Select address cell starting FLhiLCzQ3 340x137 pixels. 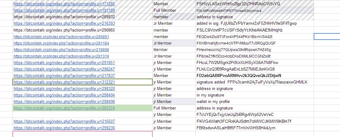[255, 69]
